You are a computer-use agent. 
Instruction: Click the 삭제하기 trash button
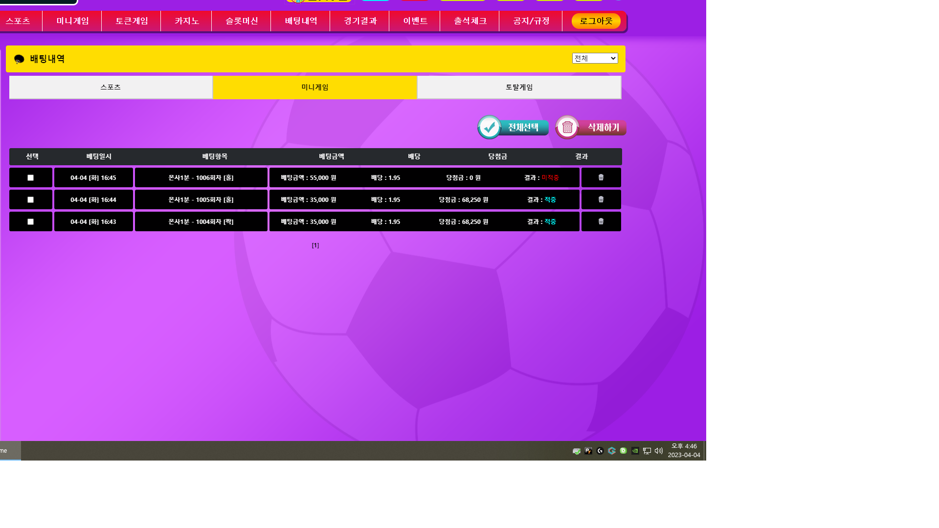591,128
